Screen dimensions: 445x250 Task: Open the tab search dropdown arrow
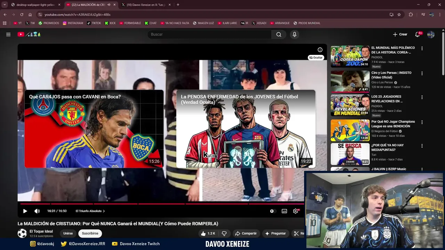tap(5, 5)
